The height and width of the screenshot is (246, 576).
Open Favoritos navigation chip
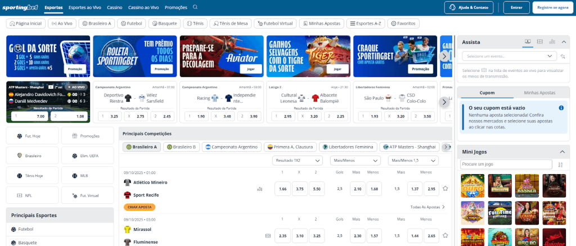403,24
